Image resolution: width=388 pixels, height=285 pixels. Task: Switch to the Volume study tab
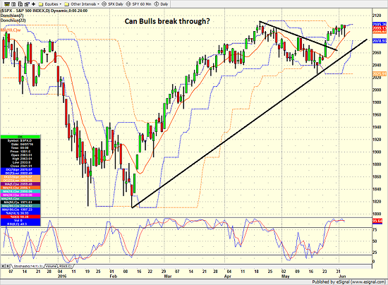[51, 266]
